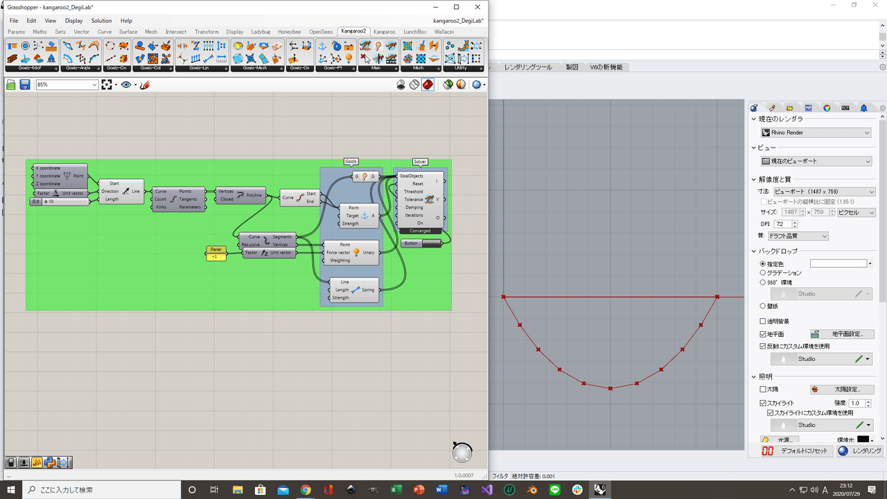Click the 太陽設定 button

[x=842, y=389]
